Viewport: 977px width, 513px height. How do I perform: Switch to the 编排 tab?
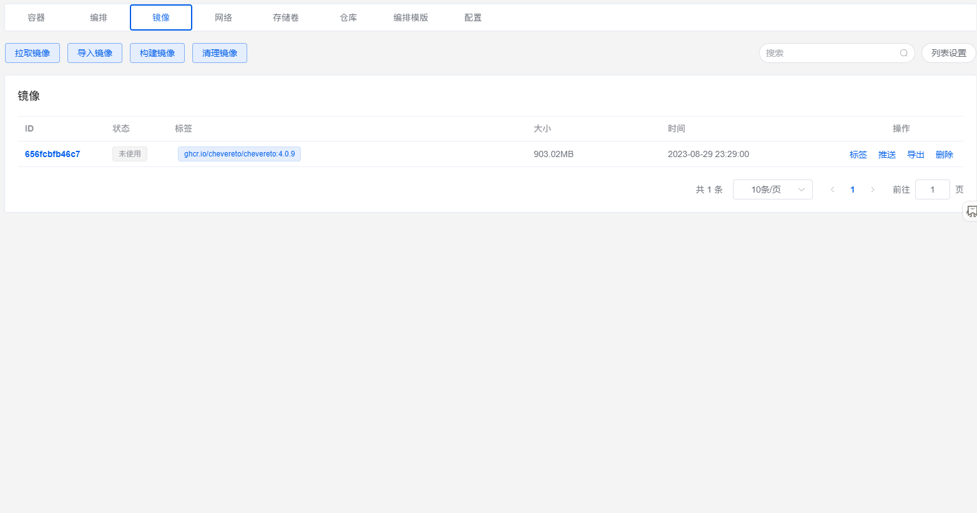99,17
